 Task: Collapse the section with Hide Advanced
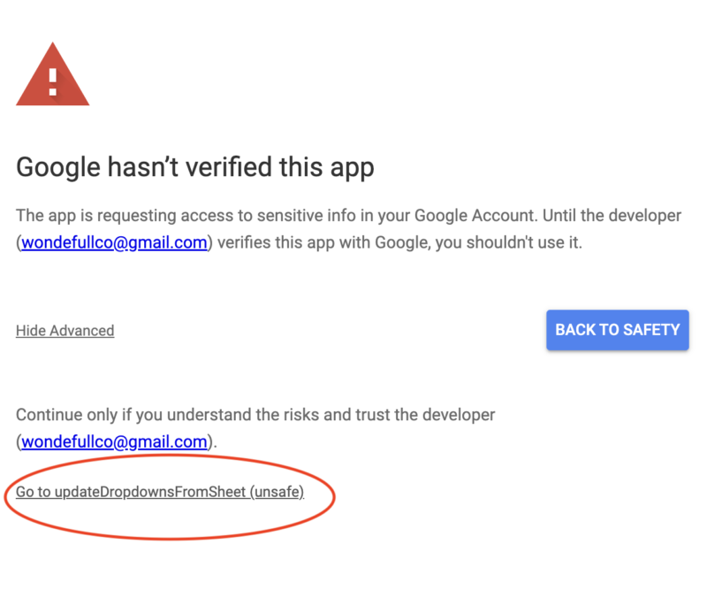pos(65,331)
